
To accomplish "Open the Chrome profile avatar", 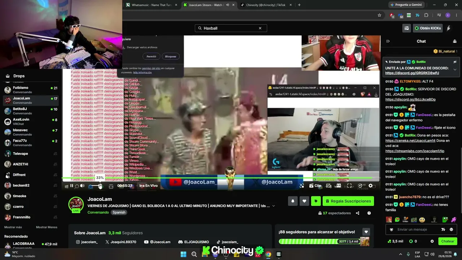I will (448, 15).
